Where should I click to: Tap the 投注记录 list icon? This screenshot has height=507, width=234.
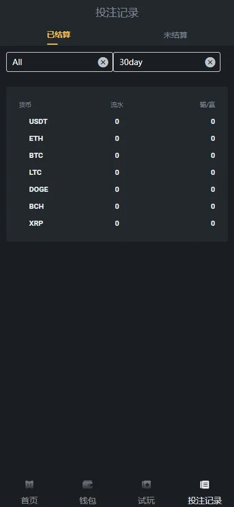tap(205, 484)
